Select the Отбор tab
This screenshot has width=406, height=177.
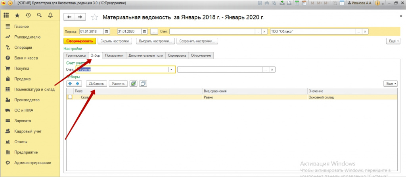point(96,56)
